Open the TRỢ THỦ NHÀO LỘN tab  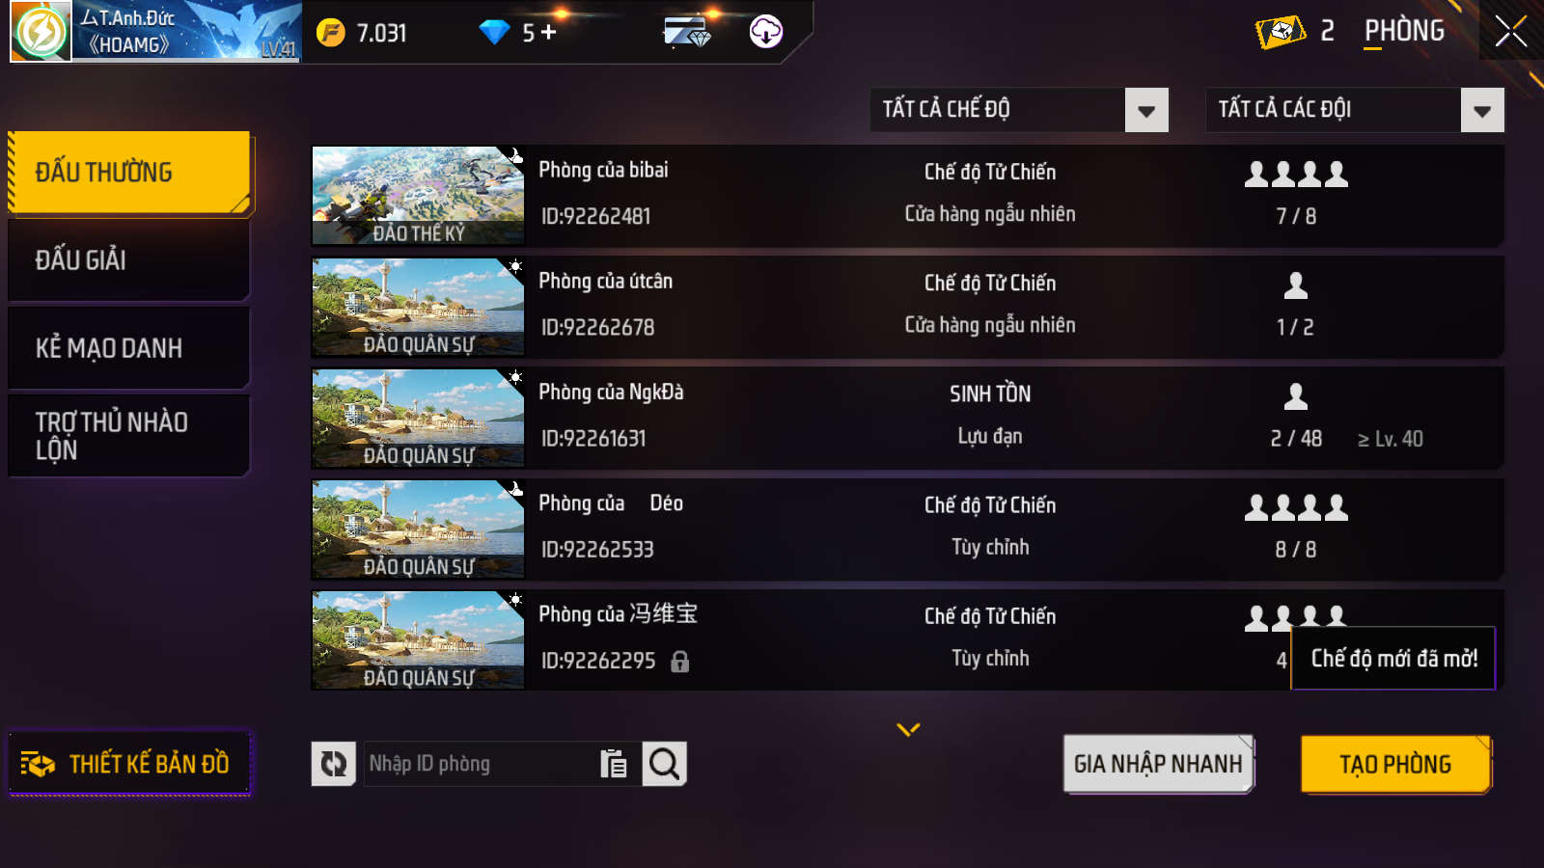point(129,436)
